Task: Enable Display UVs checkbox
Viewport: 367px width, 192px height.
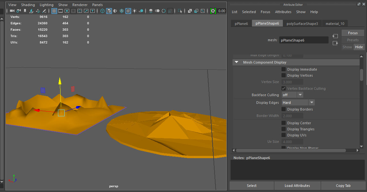Action: 283,135
